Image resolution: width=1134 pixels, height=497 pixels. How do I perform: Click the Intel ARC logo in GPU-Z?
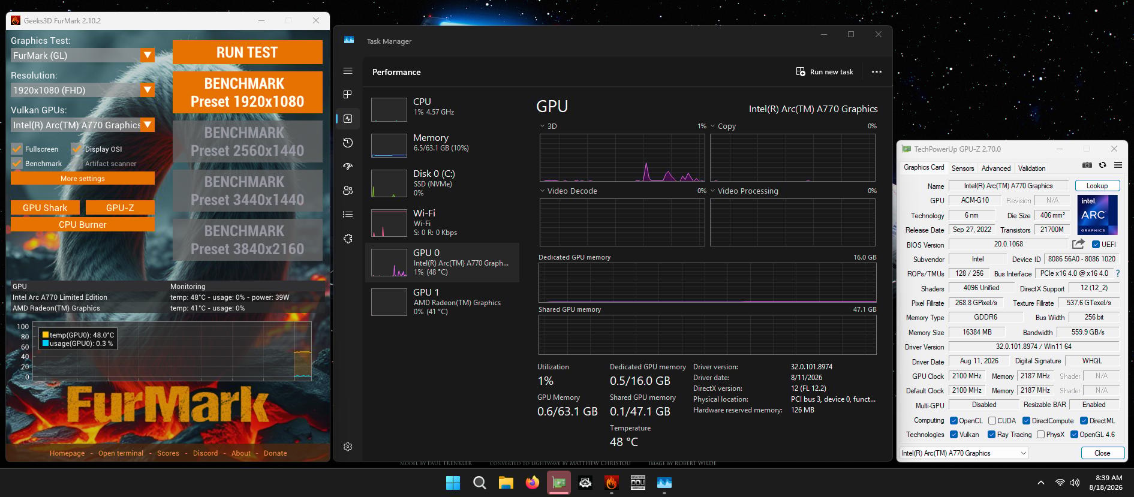[x=1097, y=215]
